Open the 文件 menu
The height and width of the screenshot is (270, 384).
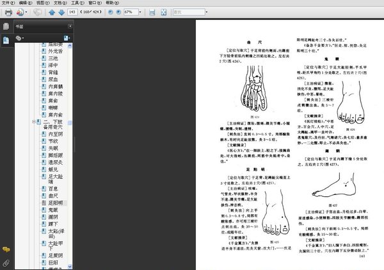click(x=8, y=3)
